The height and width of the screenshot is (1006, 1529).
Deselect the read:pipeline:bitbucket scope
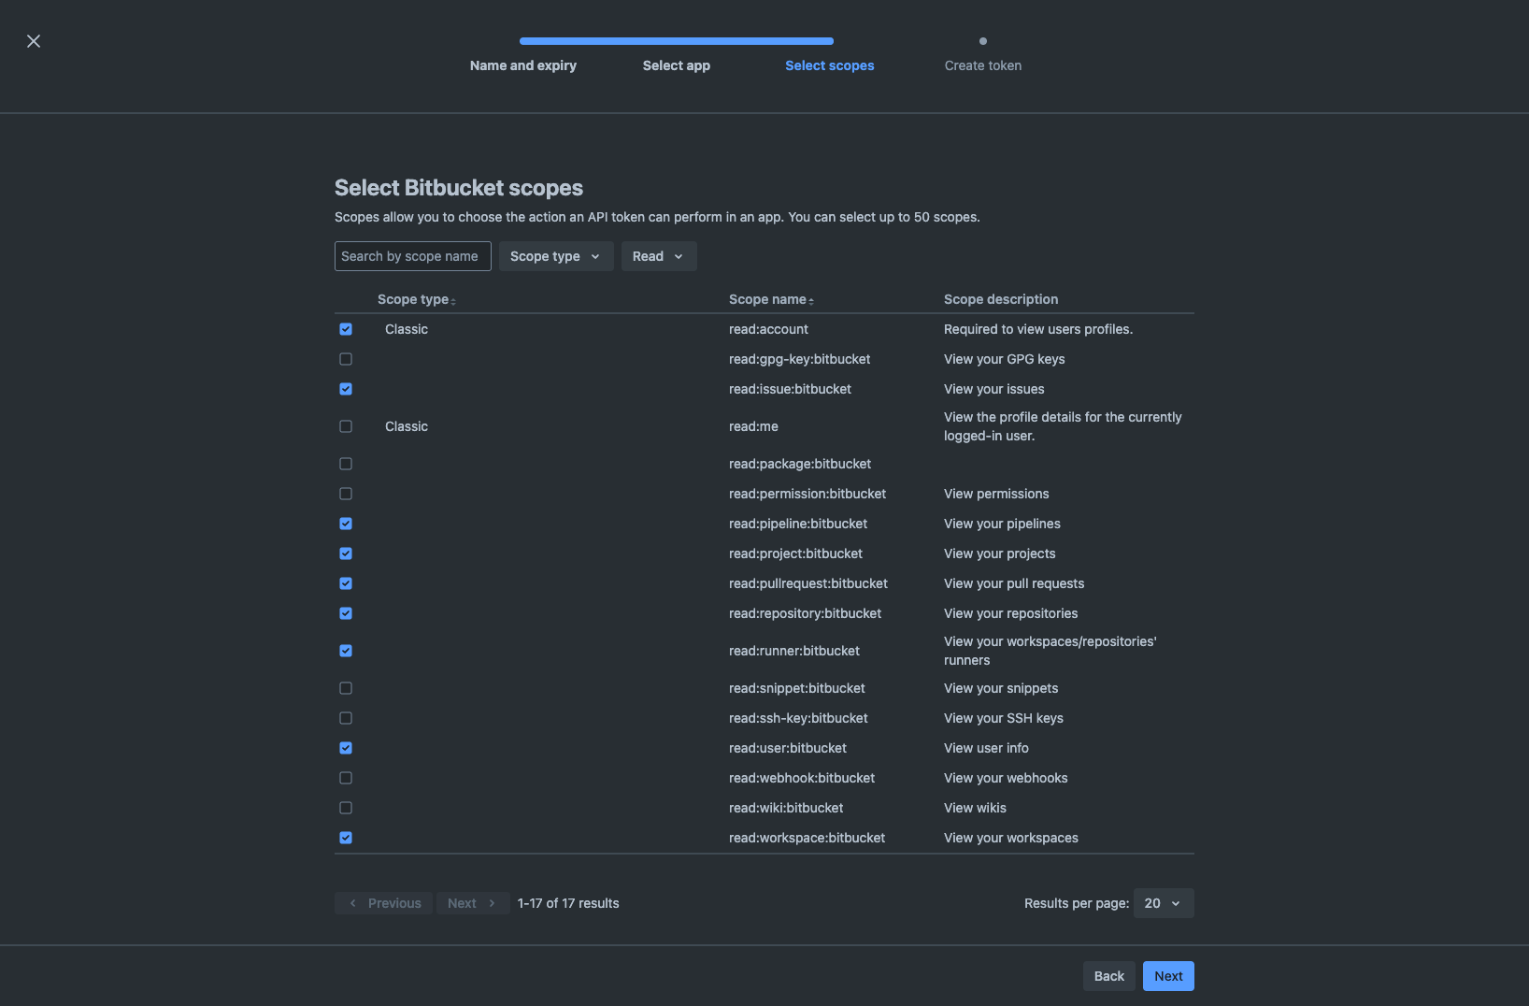click(346, 524)
